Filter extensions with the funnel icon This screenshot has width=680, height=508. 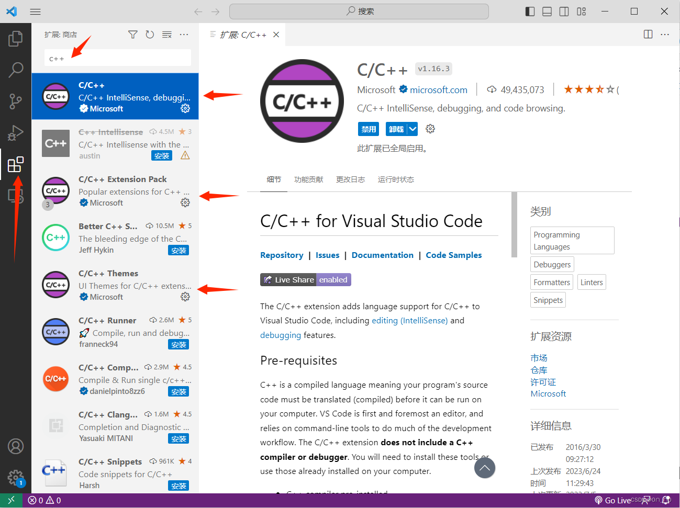[x=133, y=35]
